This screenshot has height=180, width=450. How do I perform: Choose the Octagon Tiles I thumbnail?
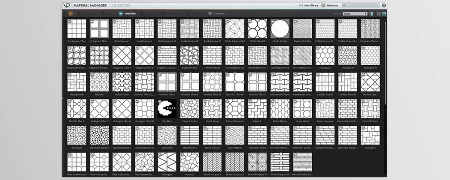(x=99, y=109)
